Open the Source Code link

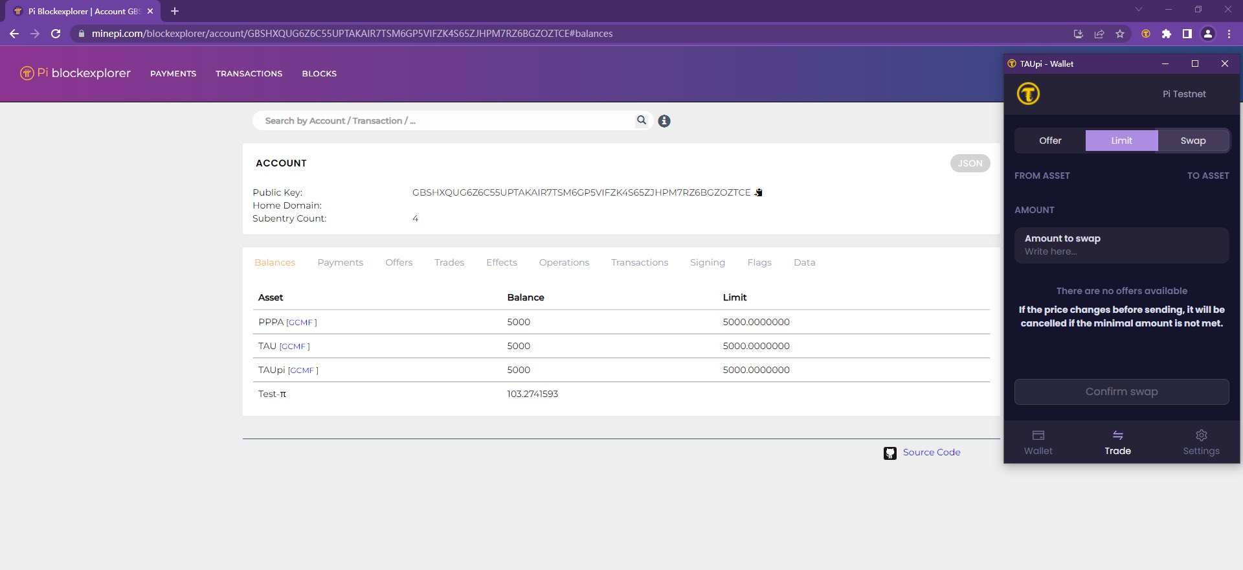(x=932, y=452)
